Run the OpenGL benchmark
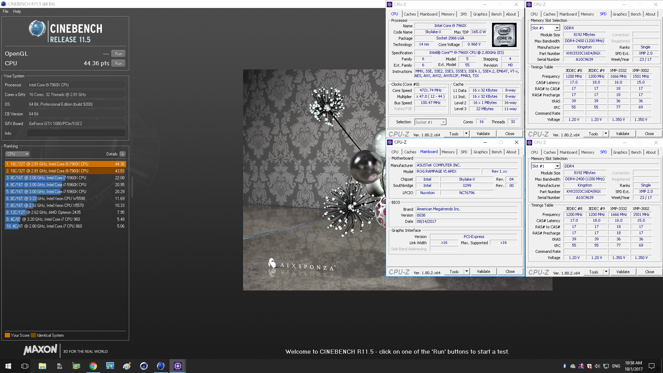Image resolution: width=663 pixels, height=373 pixels. tap(118, 54)
